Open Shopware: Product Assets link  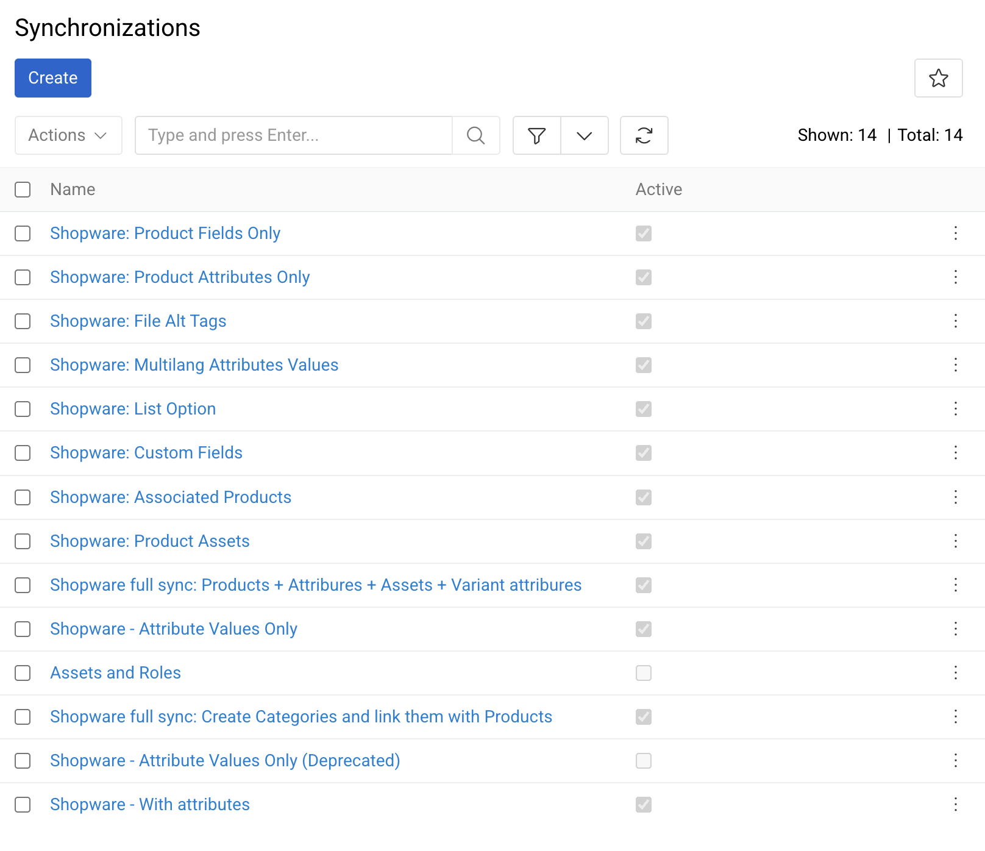point(150,541)
